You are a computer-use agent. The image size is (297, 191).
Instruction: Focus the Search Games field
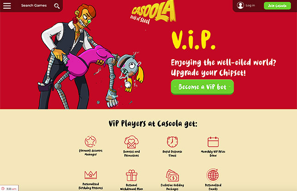click(x=34, y=6)
